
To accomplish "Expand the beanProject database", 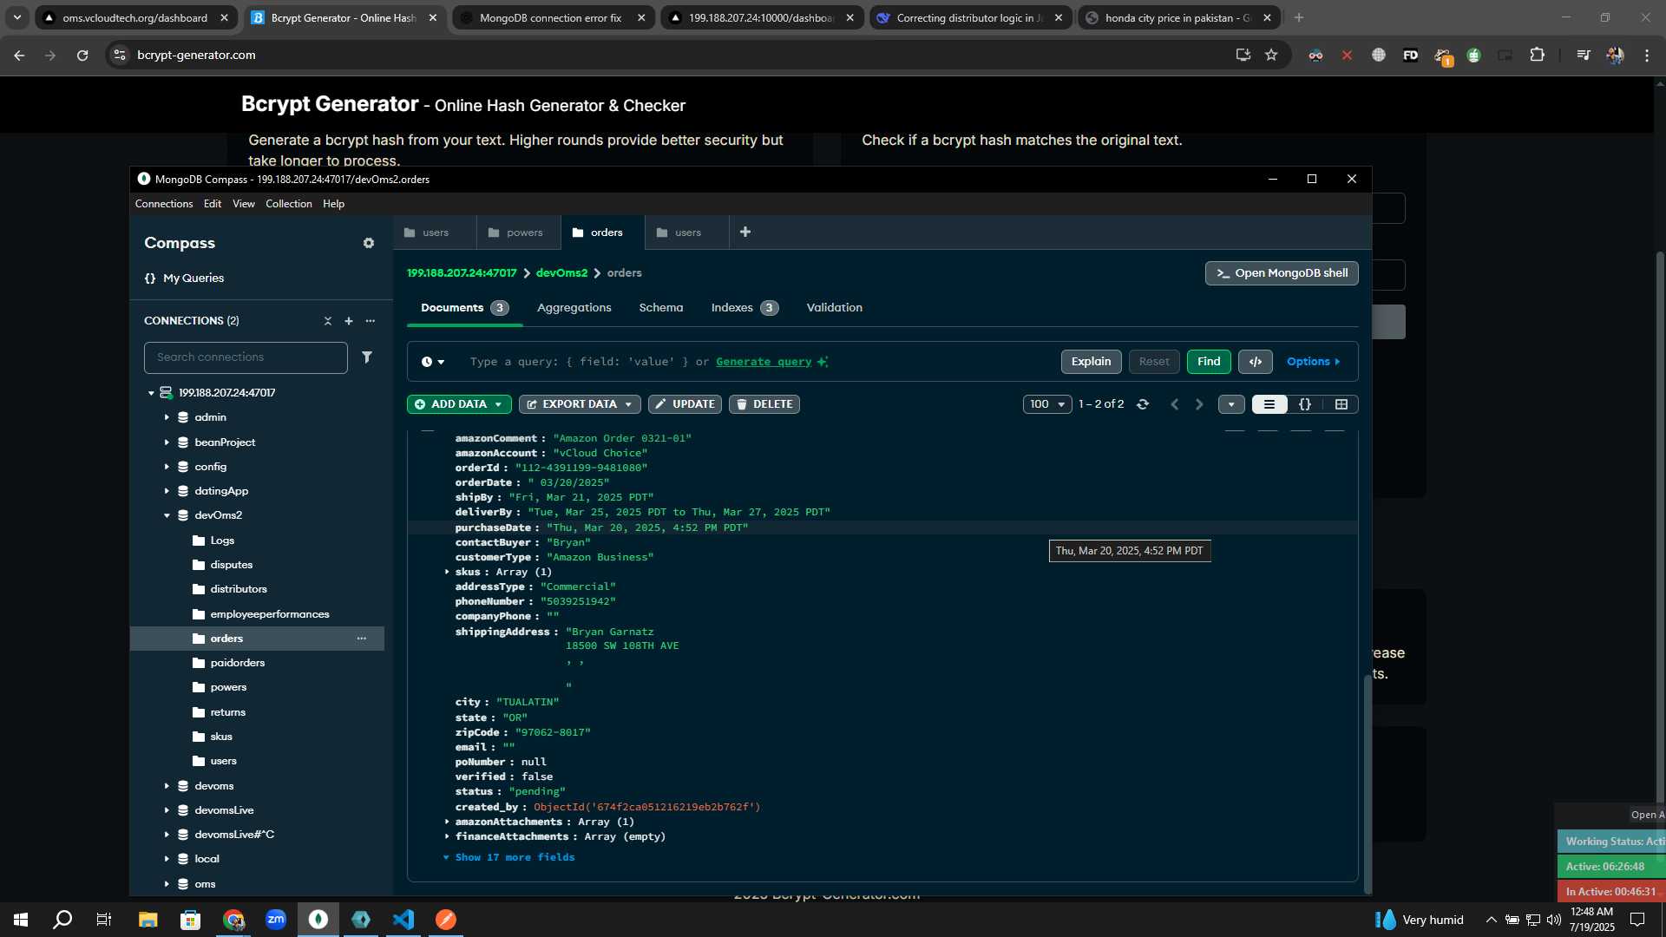I will tap(167, 442).
